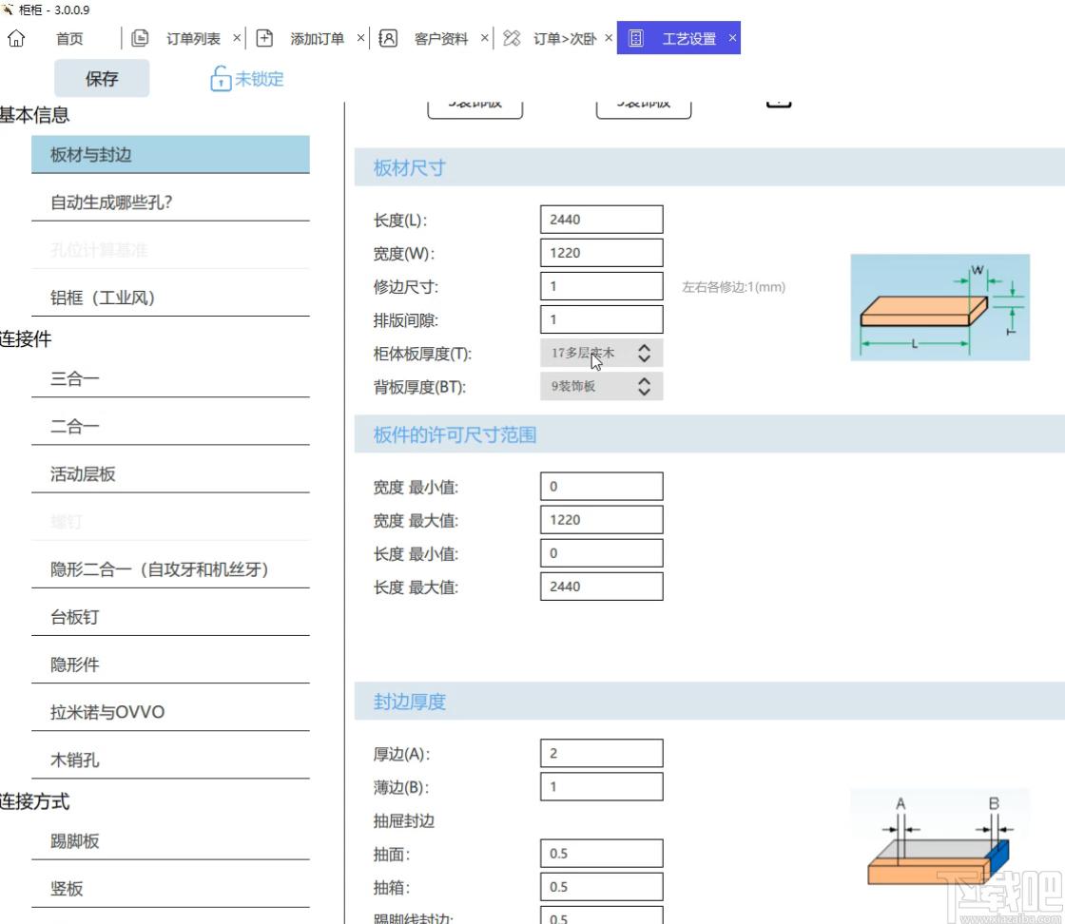Click the 连接件 group heading

tap(25, 338)
